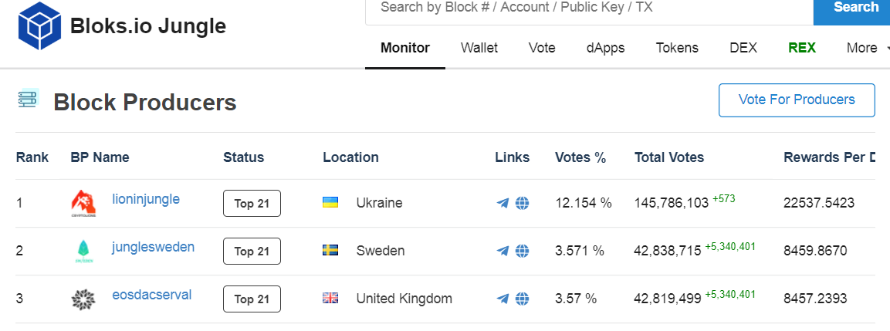Viewport: 890px width, 331px height.
Task: Go to the DEX tab
Action: 743,48
